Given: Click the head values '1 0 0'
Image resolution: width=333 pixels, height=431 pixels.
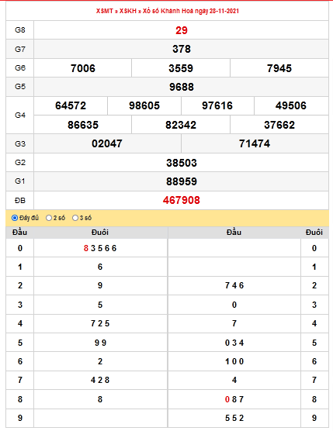Looking at the screenshot, I should [x=234, y=361].
